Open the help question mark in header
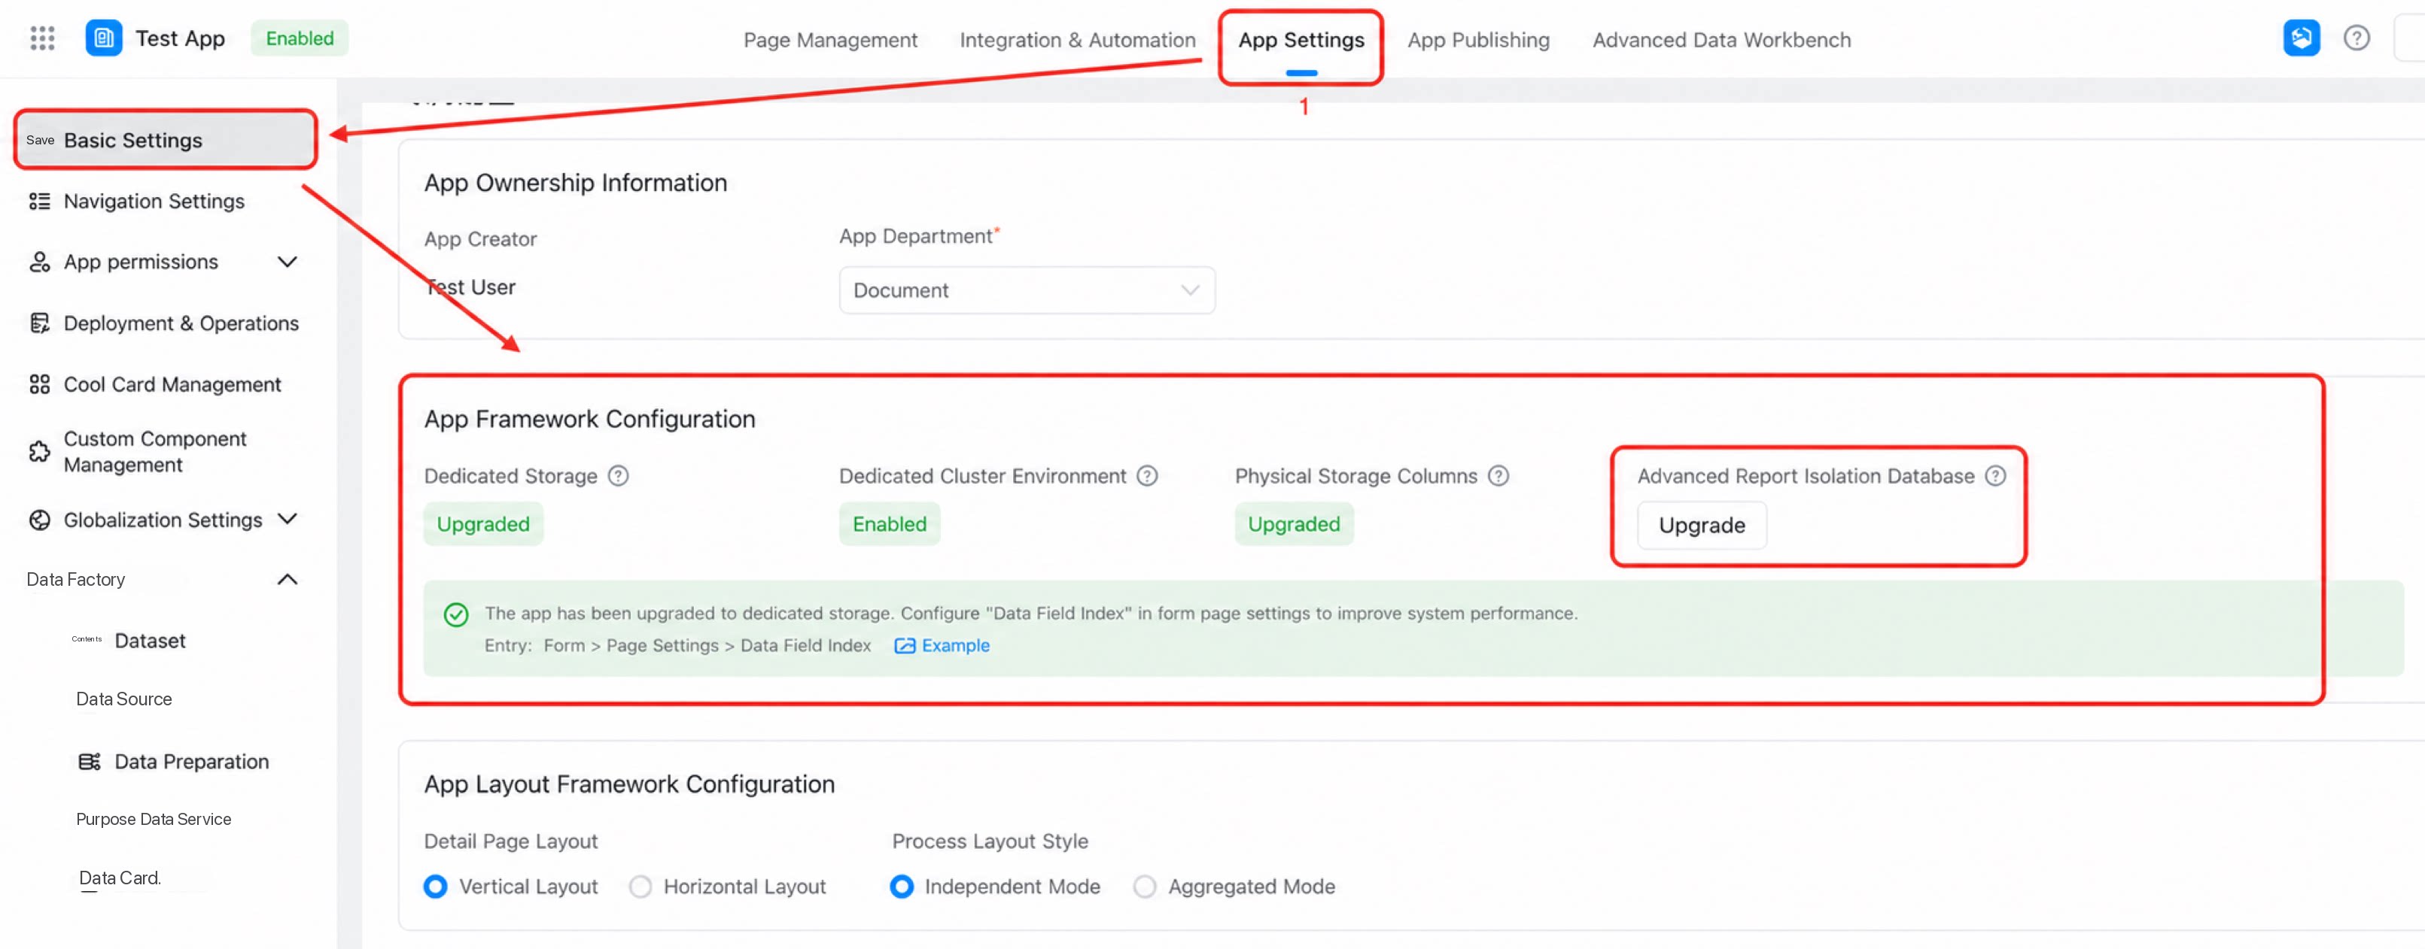The width and height of the screenshot is (2425, 949). [2357, 38]
